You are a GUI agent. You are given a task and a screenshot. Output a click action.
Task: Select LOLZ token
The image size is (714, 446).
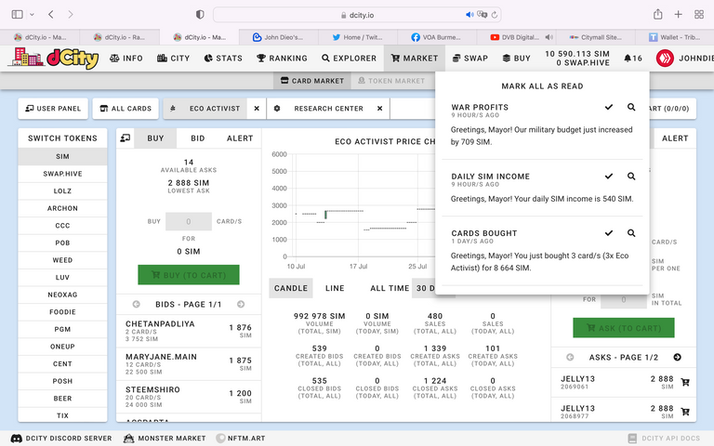click(x=62, y=190)
